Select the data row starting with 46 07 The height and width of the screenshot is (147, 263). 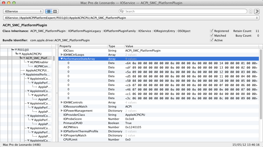point(158,89)
